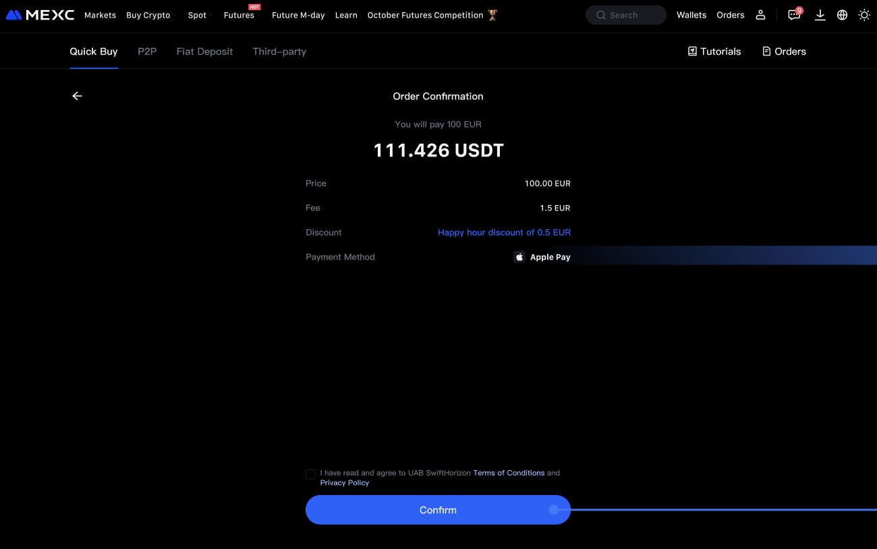The width and height of the screenshot is (877, 549).
Task: Expand the Futures dropdown menu
Action: (x=241, y=15)
